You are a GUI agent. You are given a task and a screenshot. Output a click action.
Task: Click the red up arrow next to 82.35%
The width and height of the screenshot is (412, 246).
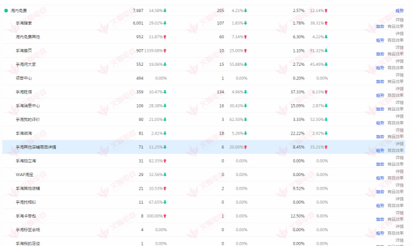tap(165, 161)
